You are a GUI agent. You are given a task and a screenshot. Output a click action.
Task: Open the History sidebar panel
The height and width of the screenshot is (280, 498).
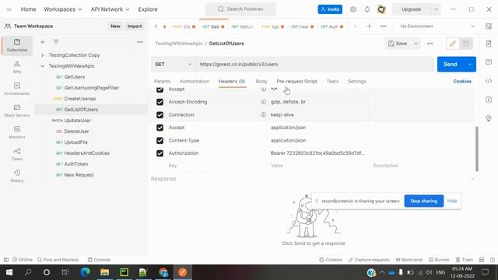coord(17,176)
